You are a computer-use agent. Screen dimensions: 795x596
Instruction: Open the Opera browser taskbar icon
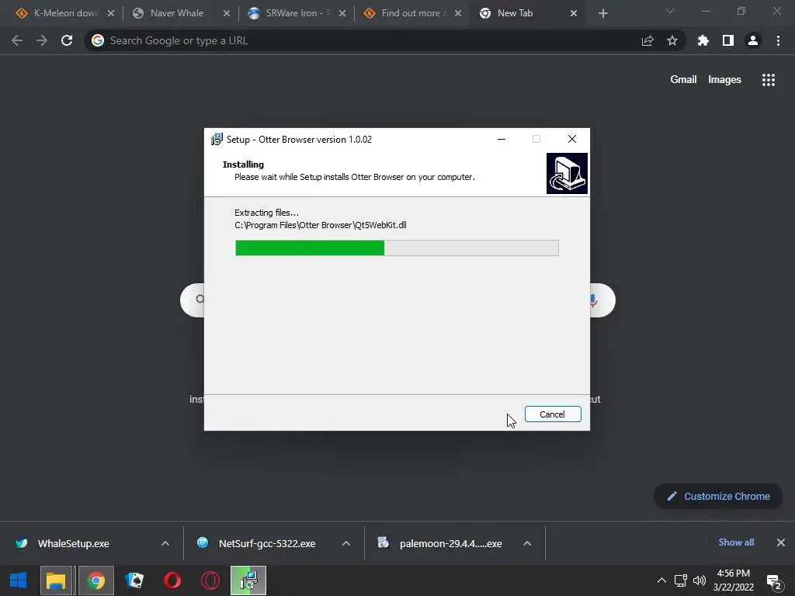click(172, 580)
